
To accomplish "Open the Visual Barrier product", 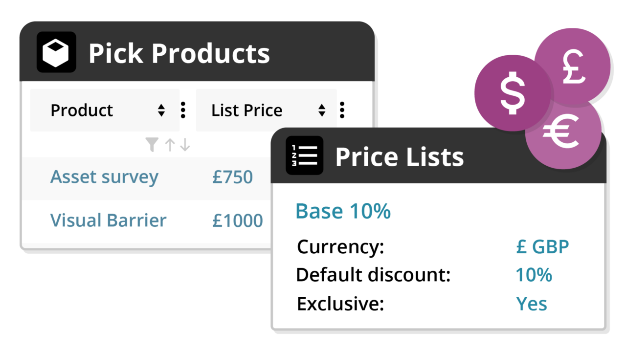I will coord(108,220).
